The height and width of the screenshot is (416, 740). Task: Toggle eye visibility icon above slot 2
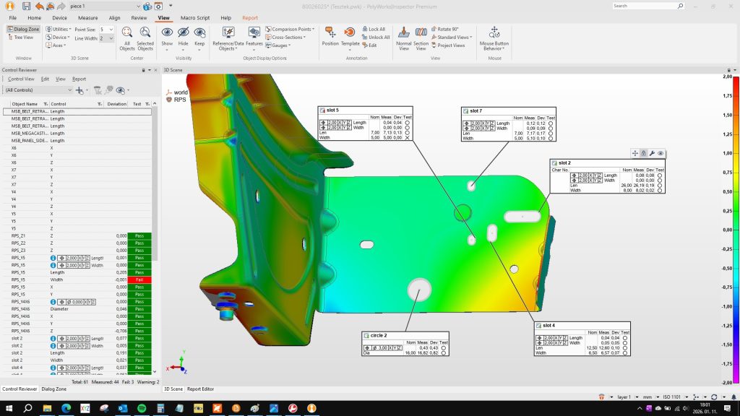pyautogui.click(x=661, y=153)
